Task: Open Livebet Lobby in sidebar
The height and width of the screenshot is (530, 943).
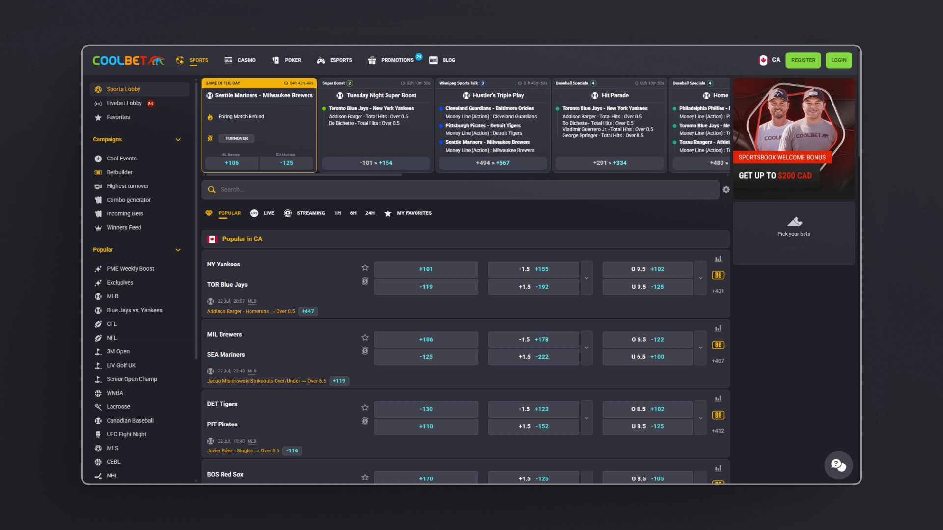Action: 124,103
